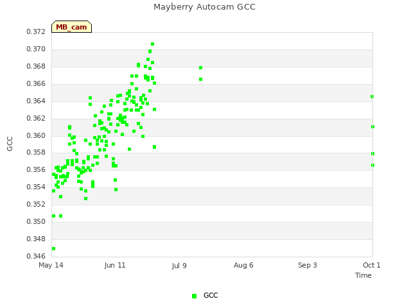The image size is (411, 308).
Task: Click the 0.370 y-axis tick label
Action: tap(36, 49)
